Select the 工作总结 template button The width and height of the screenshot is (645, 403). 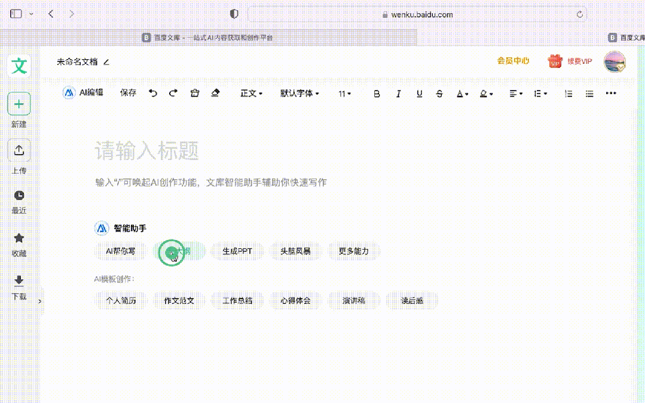(x=237, y=300)
